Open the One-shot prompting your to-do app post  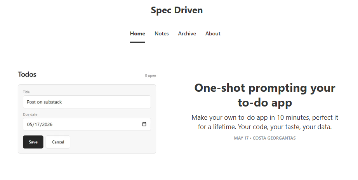[x=265, y=95]
